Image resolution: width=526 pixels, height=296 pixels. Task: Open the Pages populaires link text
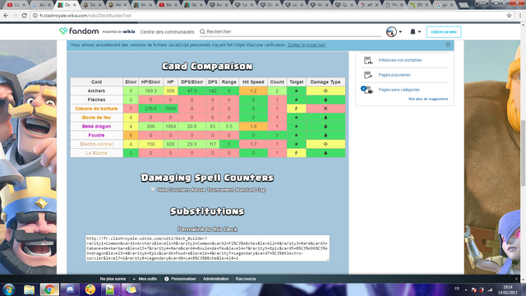click(x=394, y=75)
